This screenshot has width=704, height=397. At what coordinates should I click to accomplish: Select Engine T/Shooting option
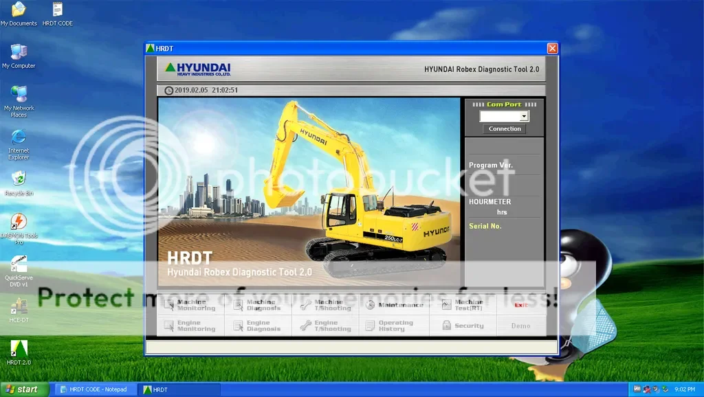click(x=326, y=326)
